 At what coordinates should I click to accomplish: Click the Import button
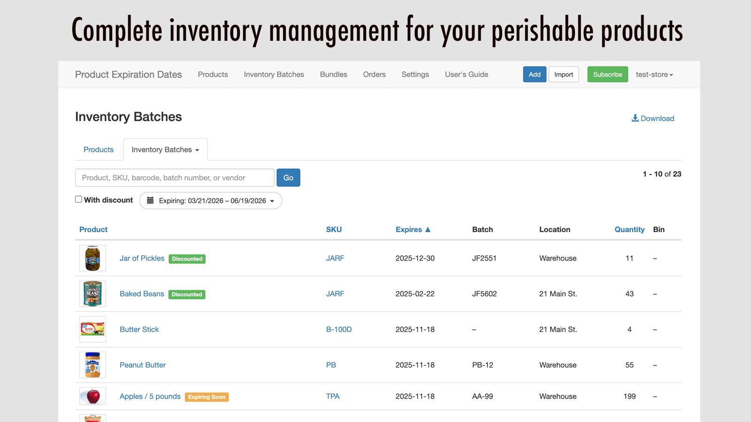[564, 75]
